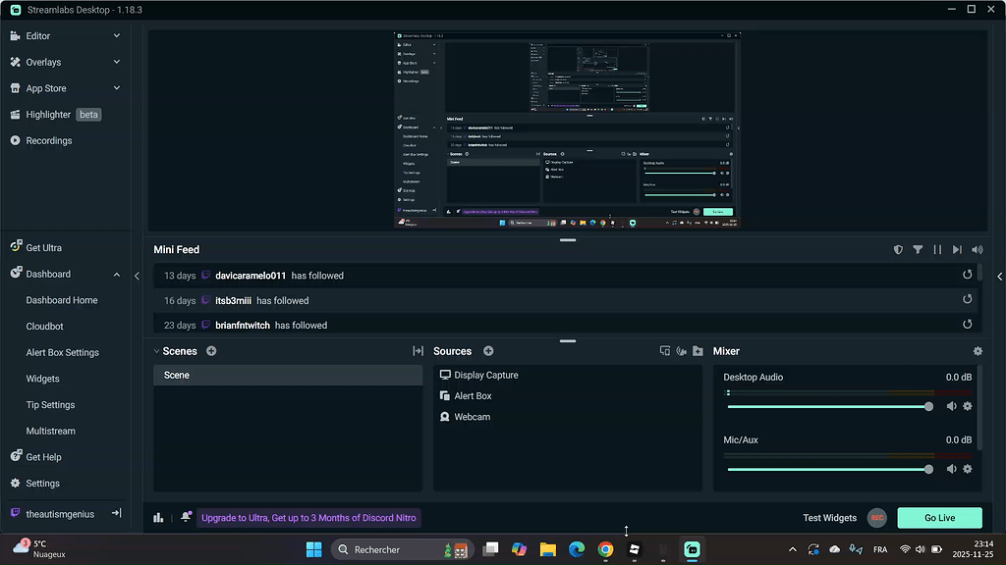
Task: Collapse the Scenes panel
Action: pyautogui.click(x=157, y=350)
